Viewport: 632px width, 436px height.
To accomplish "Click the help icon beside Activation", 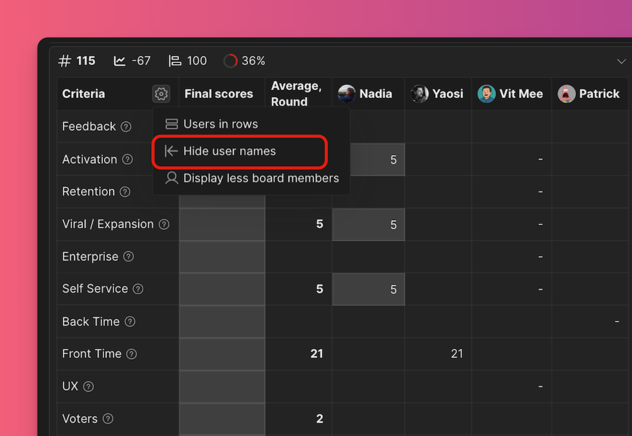I will 127,160.
